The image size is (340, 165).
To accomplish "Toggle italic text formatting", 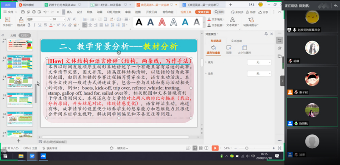I will [x=34, y=25].
